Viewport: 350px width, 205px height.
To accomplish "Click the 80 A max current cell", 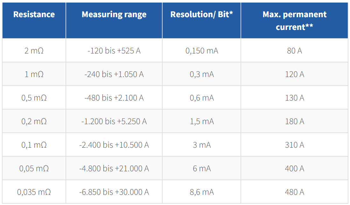I will coord(294,51).
